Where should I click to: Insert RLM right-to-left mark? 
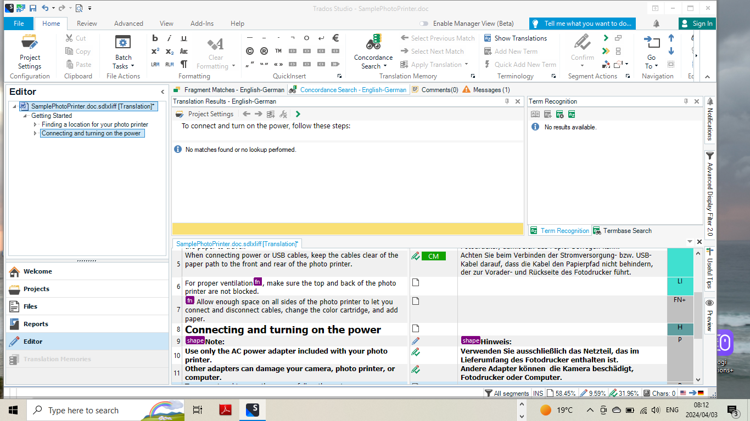coord(170,65)
